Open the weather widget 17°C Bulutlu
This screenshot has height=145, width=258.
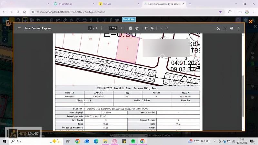click(x=199, y=141)
